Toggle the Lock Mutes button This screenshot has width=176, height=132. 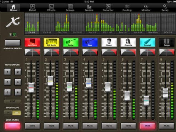tap(13, 126)
